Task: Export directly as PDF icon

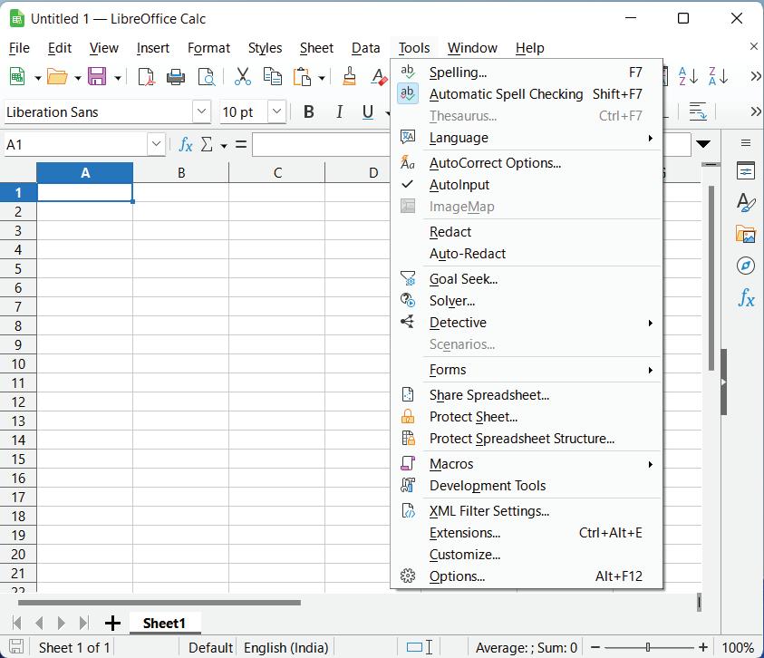Action: tap(146, 76)
